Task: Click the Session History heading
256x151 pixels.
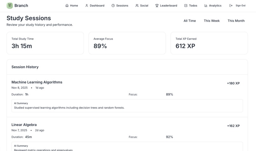Action: click(x=25, y=67)
